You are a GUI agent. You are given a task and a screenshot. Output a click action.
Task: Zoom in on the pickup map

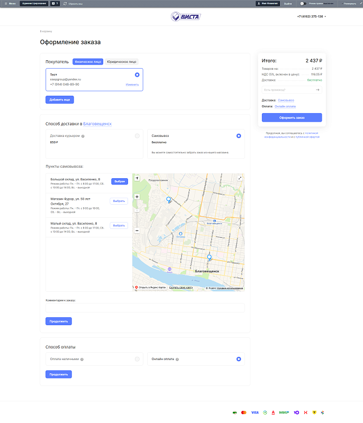coord(137,197)
